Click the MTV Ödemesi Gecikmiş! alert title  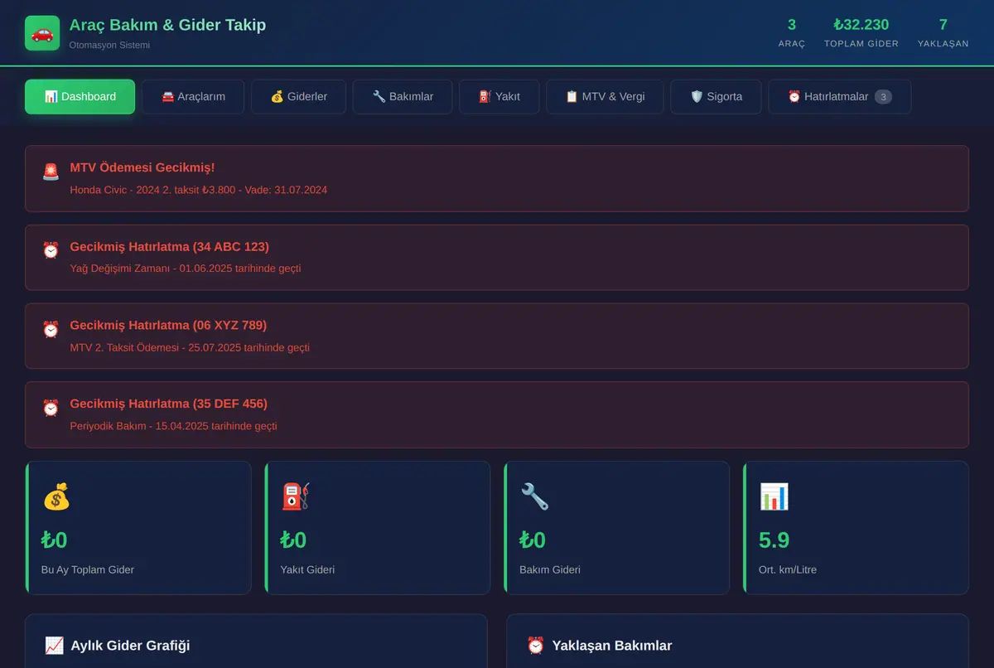tap(142, 167)
